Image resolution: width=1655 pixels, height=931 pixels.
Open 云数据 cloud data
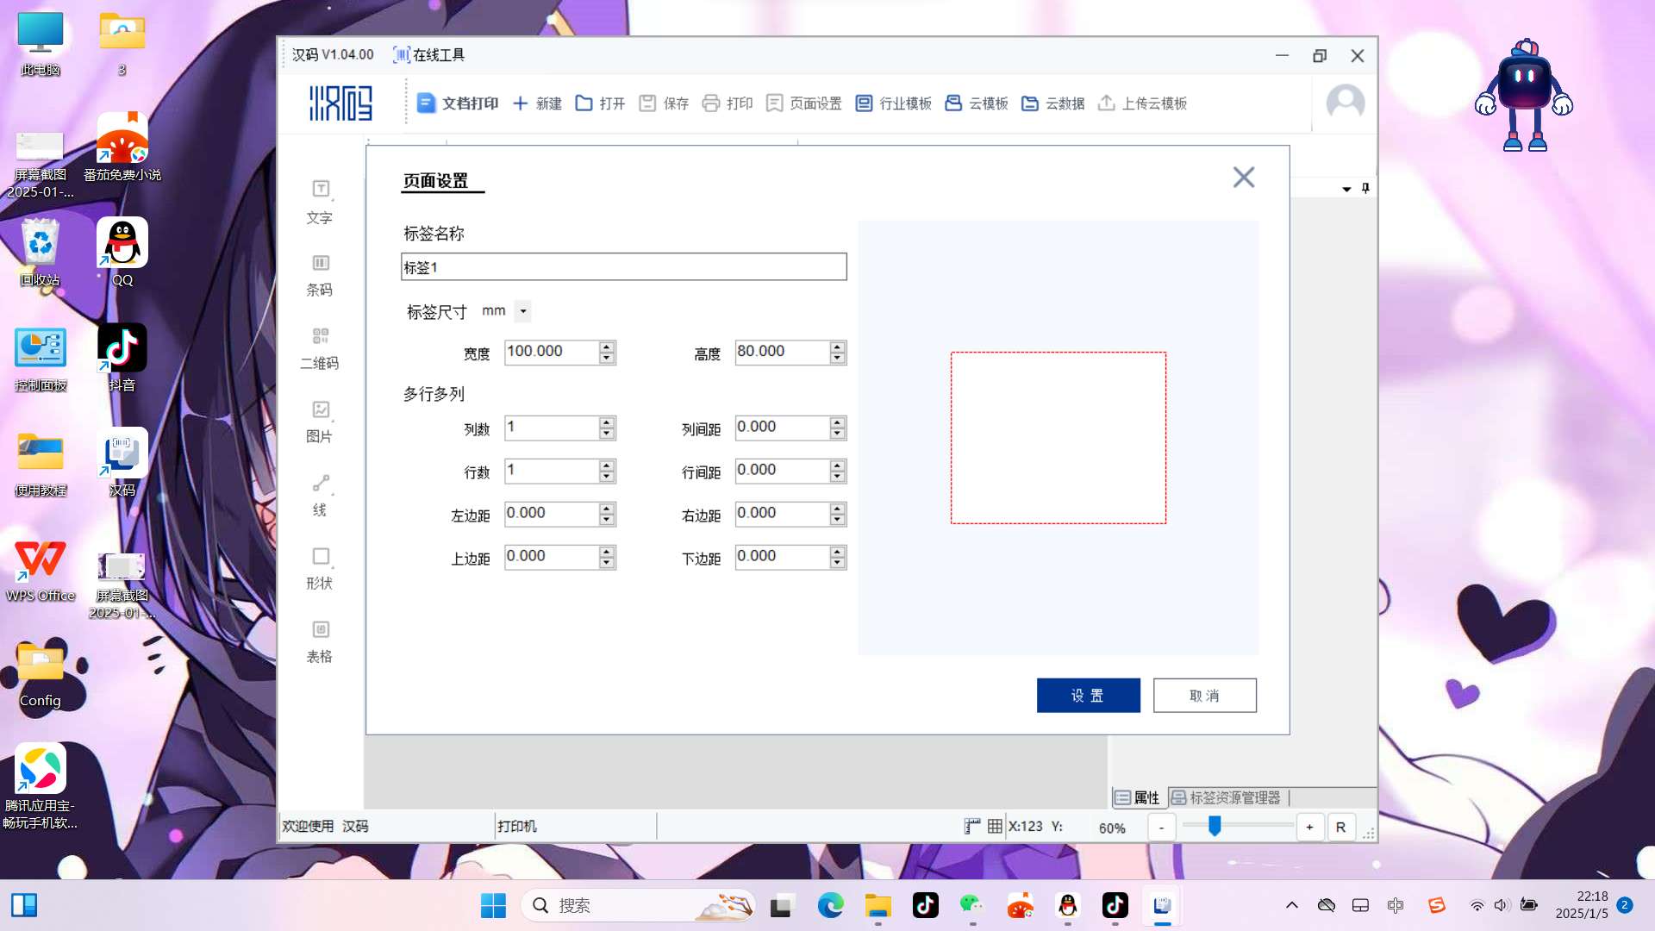click(x=1052, y=103)
